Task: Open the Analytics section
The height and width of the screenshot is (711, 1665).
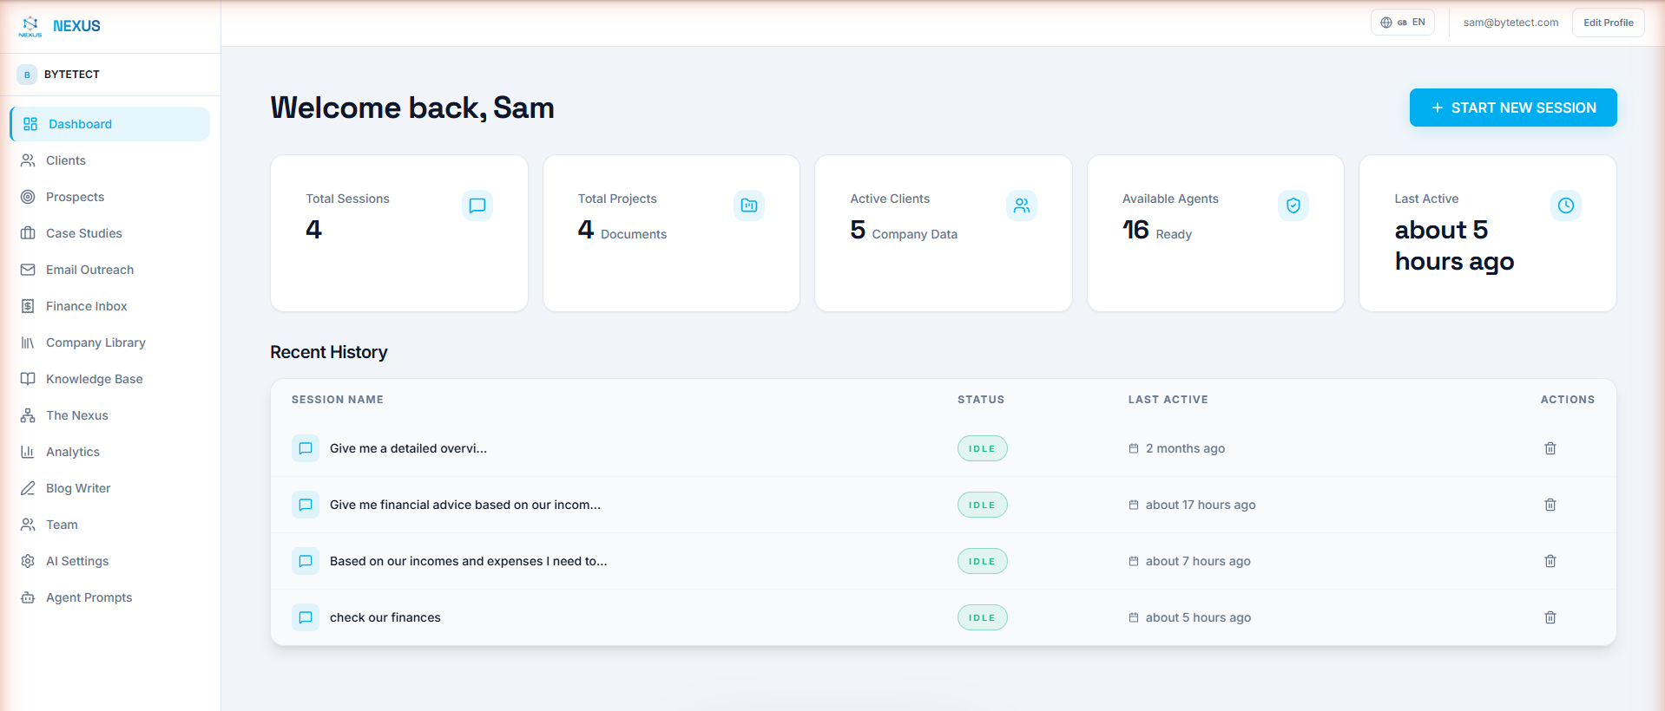Action: [110, 452]
